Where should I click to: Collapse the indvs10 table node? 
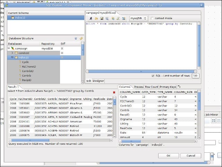[12, 57]
